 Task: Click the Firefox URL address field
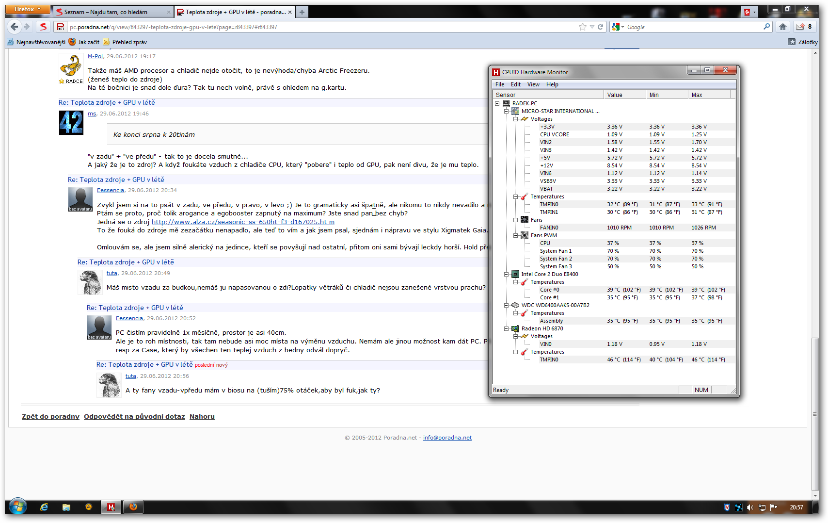[x=322, y=27]
